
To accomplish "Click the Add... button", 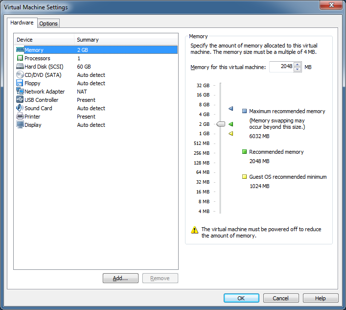I will pyautogui.click(x=120, y=278).
